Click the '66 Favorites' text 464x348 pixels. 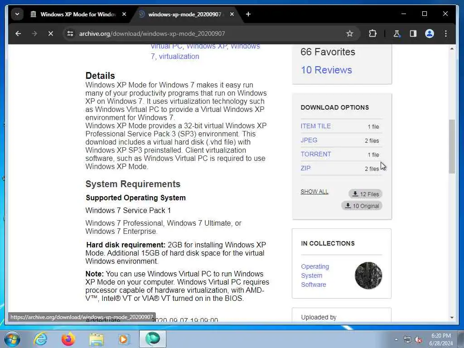[328, 52]
